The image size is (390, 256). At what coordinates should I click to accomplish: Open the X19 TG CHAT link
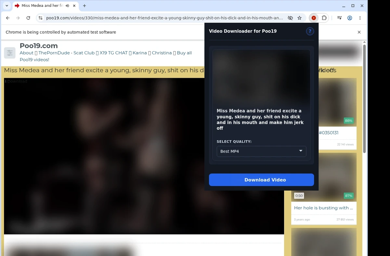pos(113,53)
